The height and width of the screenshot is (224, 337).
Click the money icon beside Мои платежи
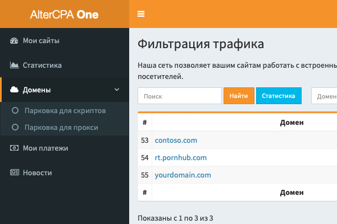[14, 148]
